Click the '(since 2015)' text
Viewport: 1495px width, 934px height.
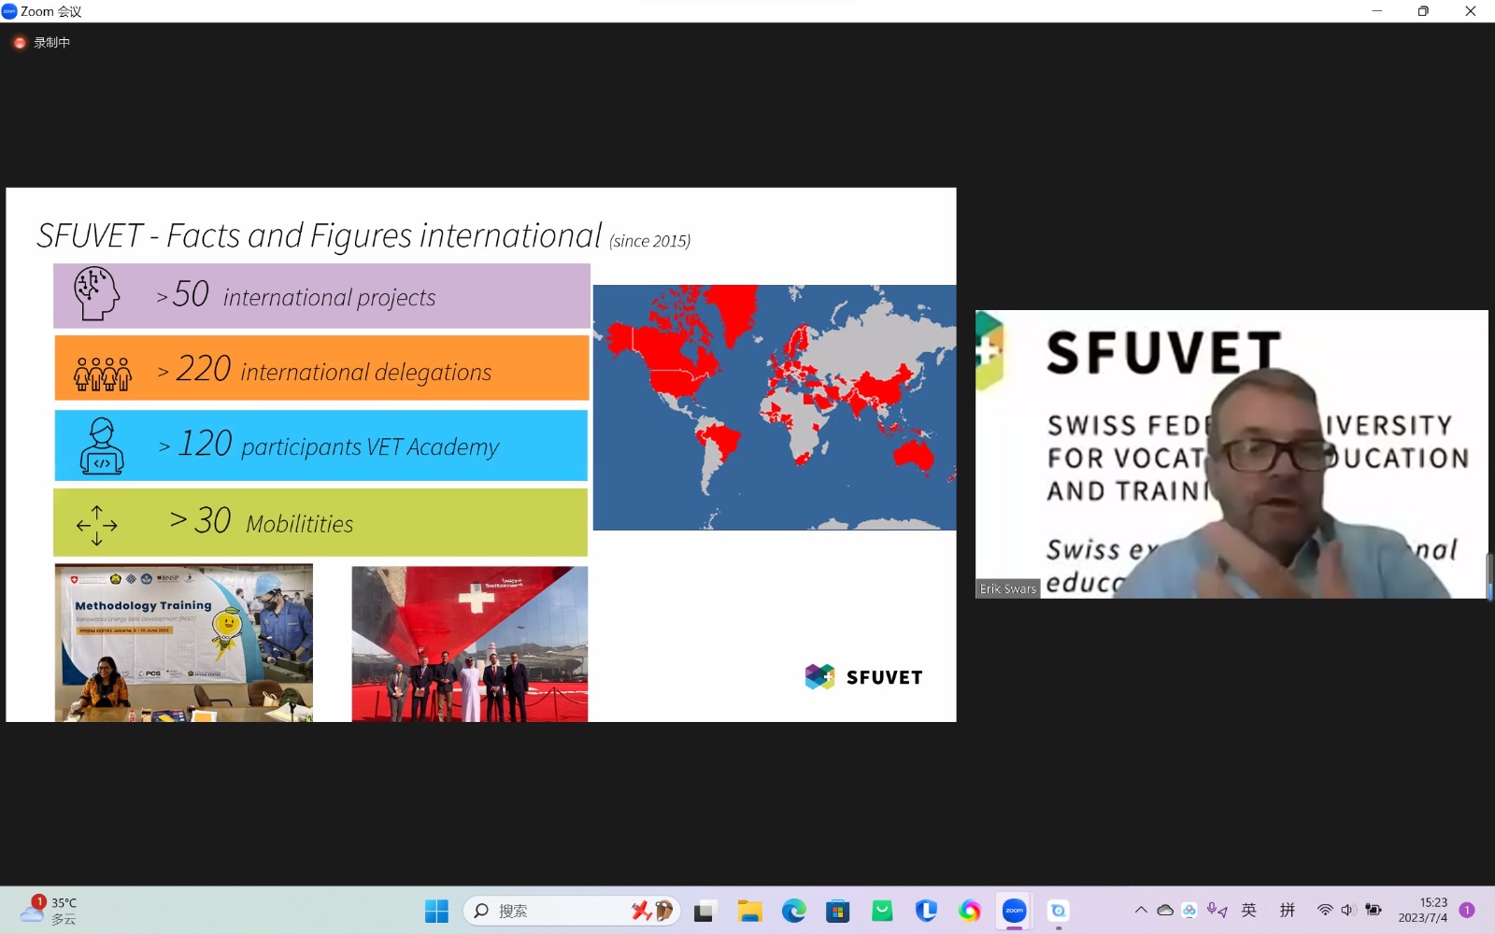pos(650,241)
